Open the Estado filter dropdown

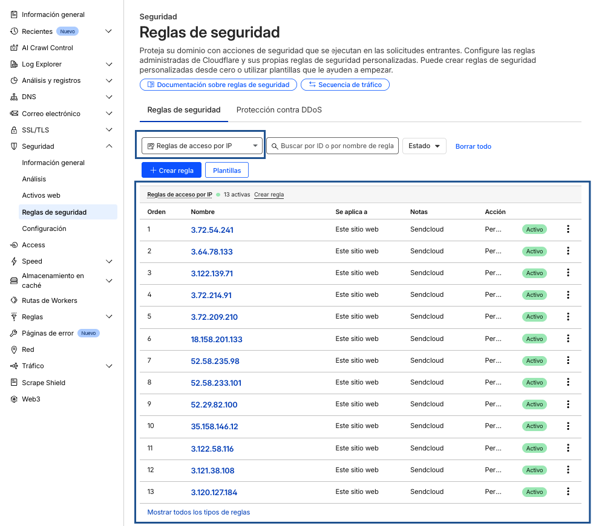[x=424, y=146]
